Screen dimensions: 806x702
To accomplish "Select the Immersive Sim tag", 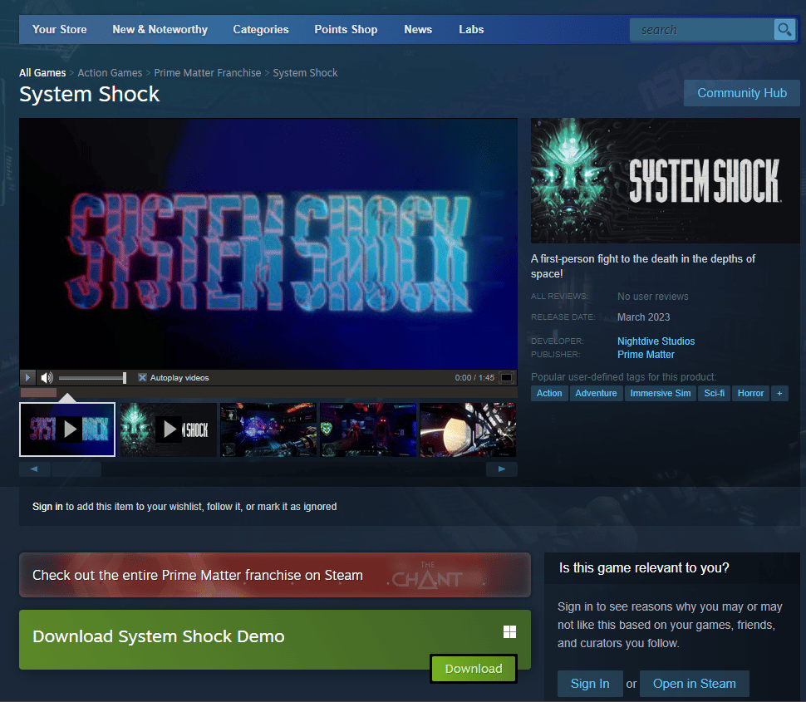I will pos(661,393).
